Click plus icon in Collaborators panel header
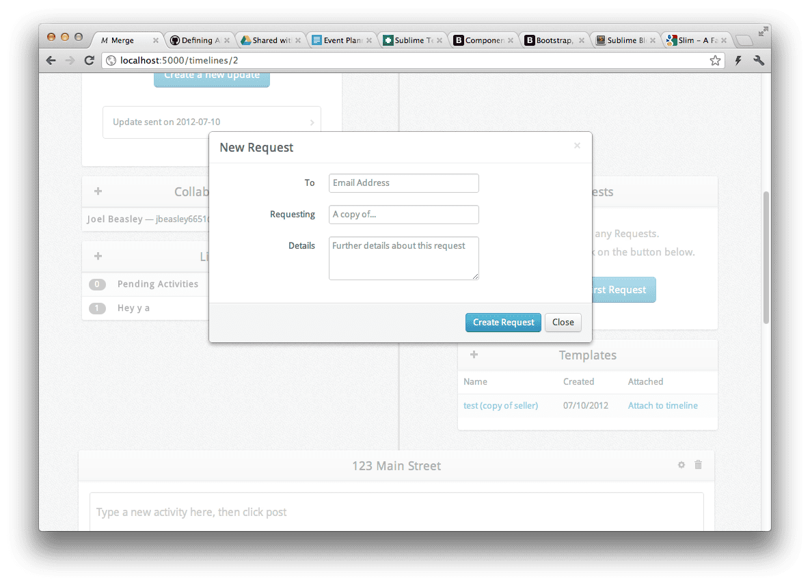810x585 pixels. pyautogui.click(x=98, y=191)
